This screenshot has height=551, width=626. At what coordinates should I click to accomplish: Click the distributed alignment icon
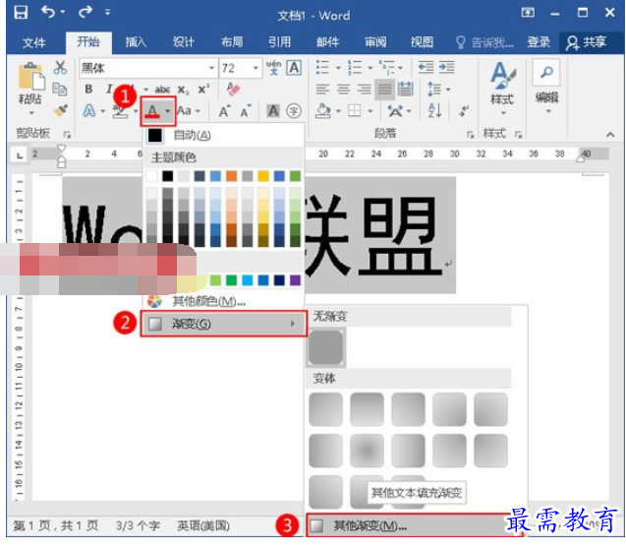click(x=405, y=89)
